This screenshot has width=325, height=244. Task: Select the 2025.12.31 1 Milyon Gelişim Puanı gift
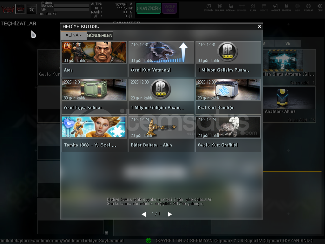228,59
